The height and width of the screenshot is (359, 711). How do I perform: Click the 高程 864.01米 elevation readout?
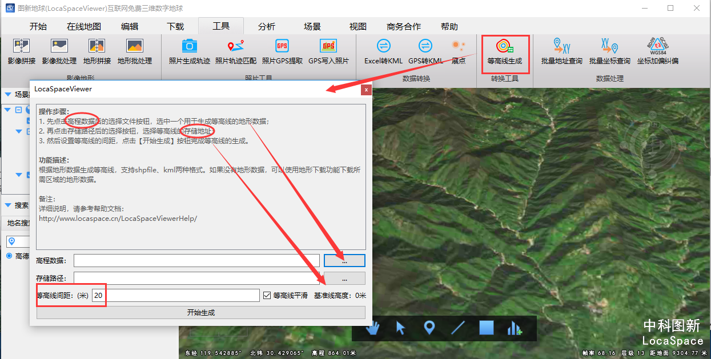[334, 353]
